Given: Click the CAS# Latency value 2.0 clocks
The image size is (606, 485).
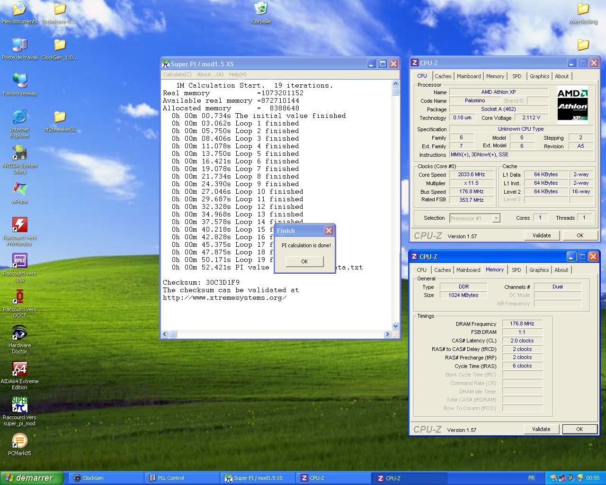Looking at the screenshot, I should click(x=522, y=341).
